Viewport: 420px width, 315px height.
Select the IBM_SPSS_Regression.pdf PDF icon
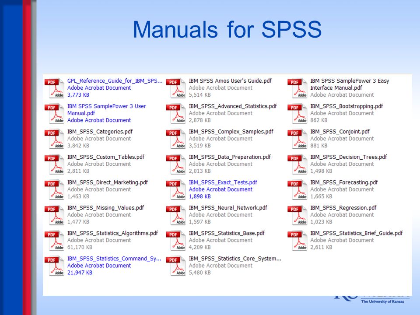(x=297, y=215)
